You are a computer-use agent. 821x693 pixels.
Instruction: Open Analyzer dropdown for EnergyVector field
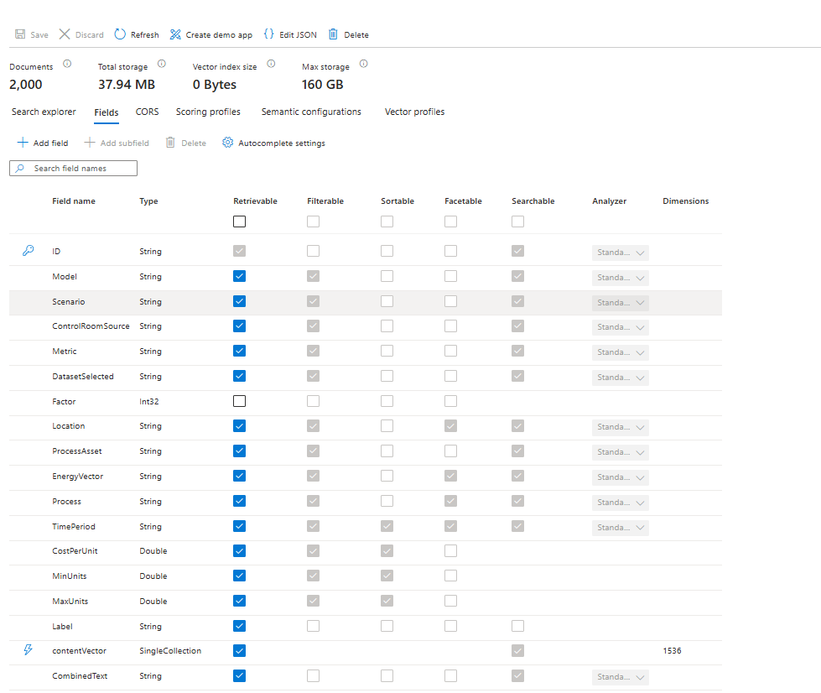click(621, 477)
